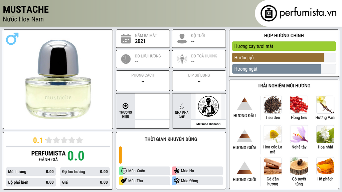Select the Hương Vani note image
342x192 pixels.
coord(325,104)
